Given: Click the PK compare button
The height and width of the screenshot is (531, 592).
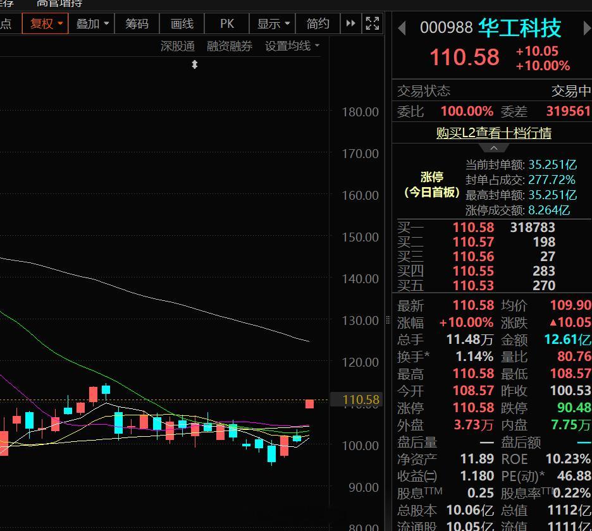Looking at the screenshot, I should pyautogui.click(x=227, y=24).
